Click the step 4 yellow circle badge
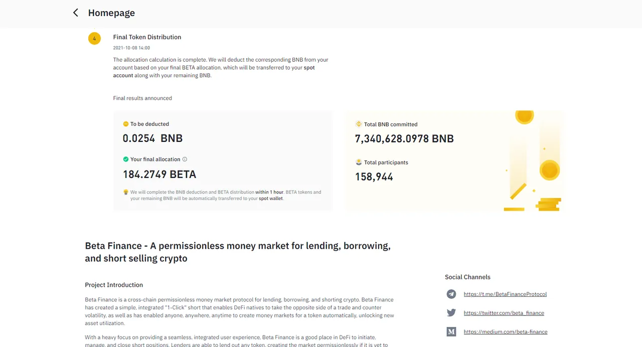 (x=94, y=38)
